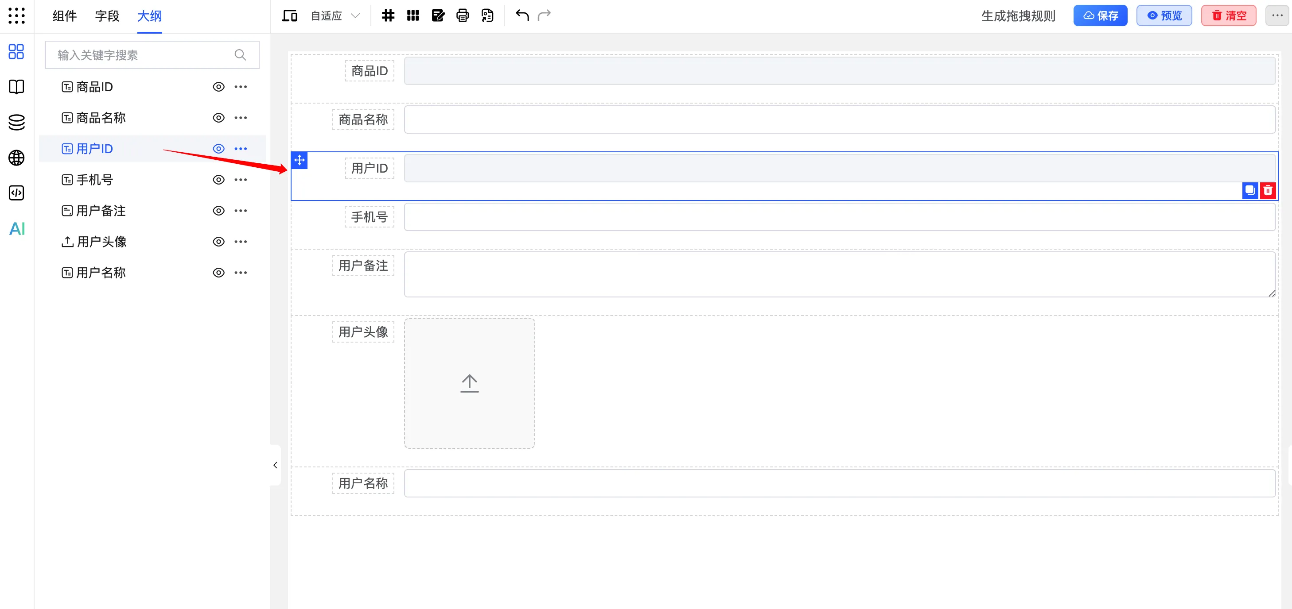Select the database icon in the left sidebar
Screen dimensions: 1292x609
point(16,122)
